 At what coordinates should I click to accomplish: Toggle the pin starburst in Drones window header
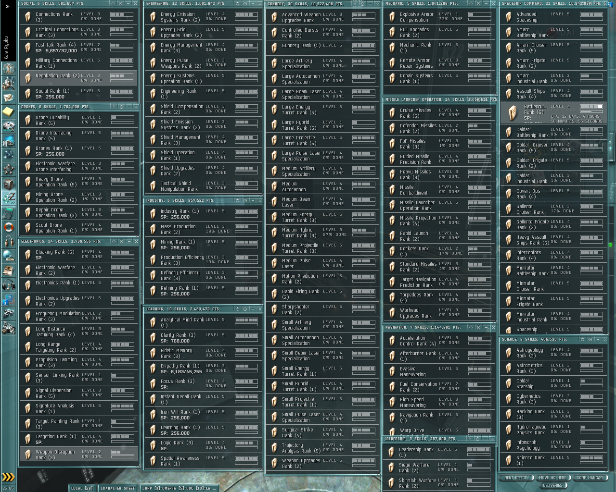pyautogui.click(x=113, y=107)
